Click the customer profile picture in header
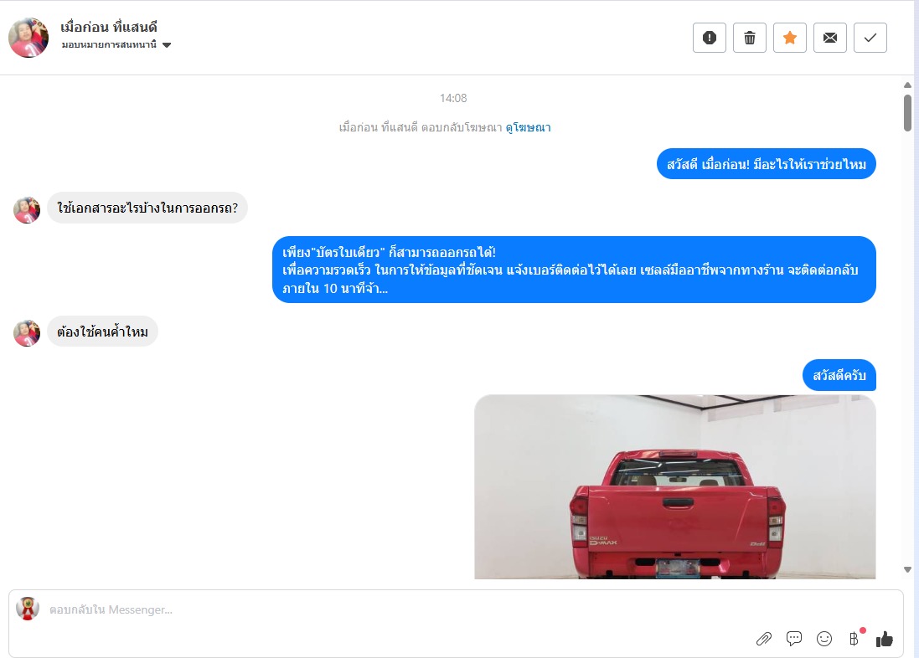The image size is (919, 658). point(28,38)
